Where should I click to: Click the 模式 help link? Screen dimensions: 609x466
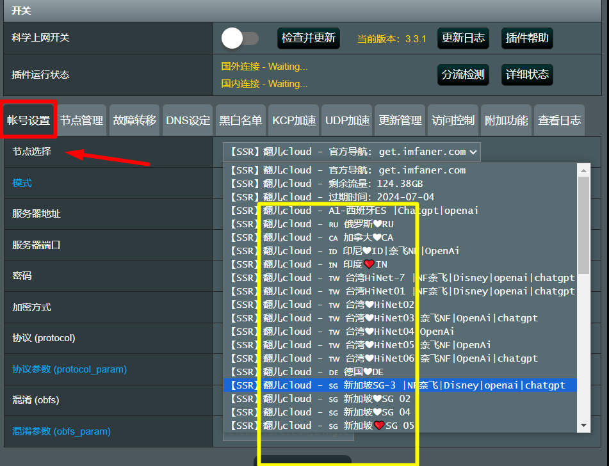coord(22,183)
